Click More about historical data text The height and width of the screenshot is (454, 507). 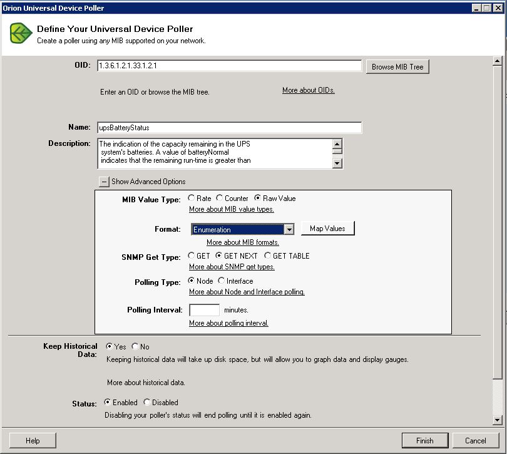(x=146, y=383)
